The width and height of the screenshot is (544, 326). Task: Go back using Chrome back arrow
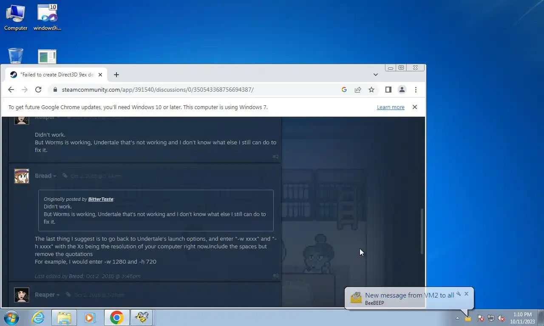coord(11,90)
